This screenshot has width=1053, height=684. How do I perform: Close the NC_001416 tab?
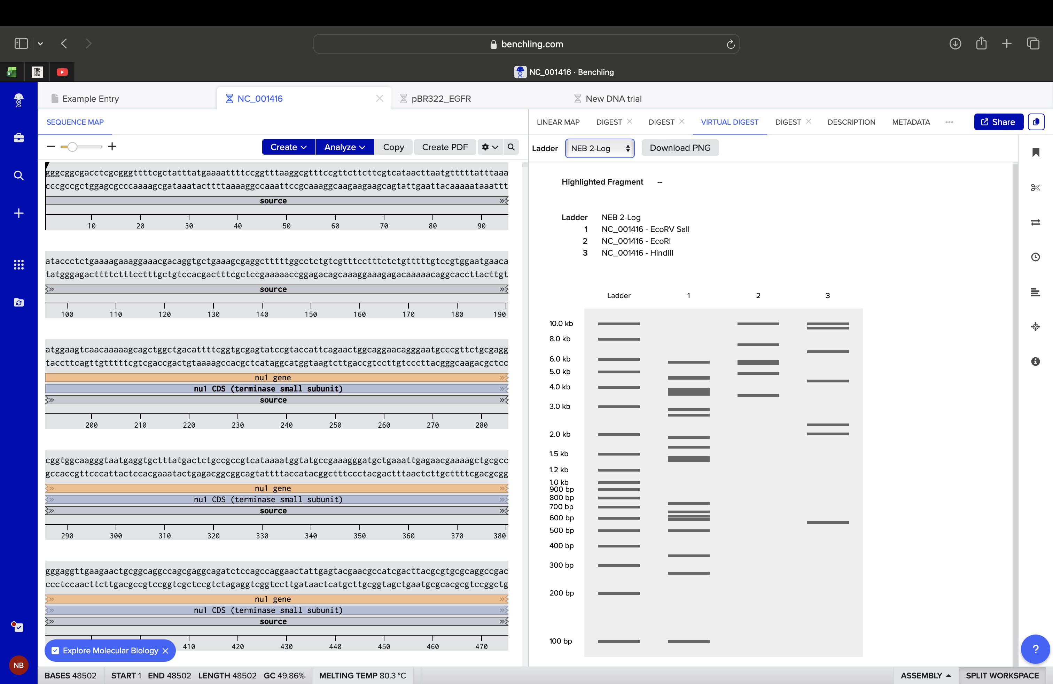coord(380,98)
